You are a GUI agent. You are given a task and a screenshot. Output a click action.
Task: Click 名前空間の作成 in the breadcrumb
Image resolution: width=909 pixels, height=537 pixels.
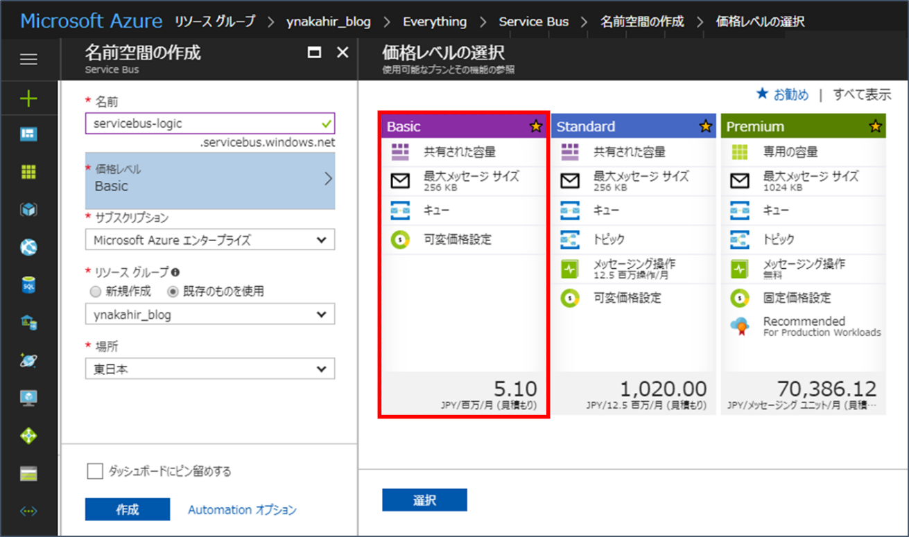coord(642,21)
